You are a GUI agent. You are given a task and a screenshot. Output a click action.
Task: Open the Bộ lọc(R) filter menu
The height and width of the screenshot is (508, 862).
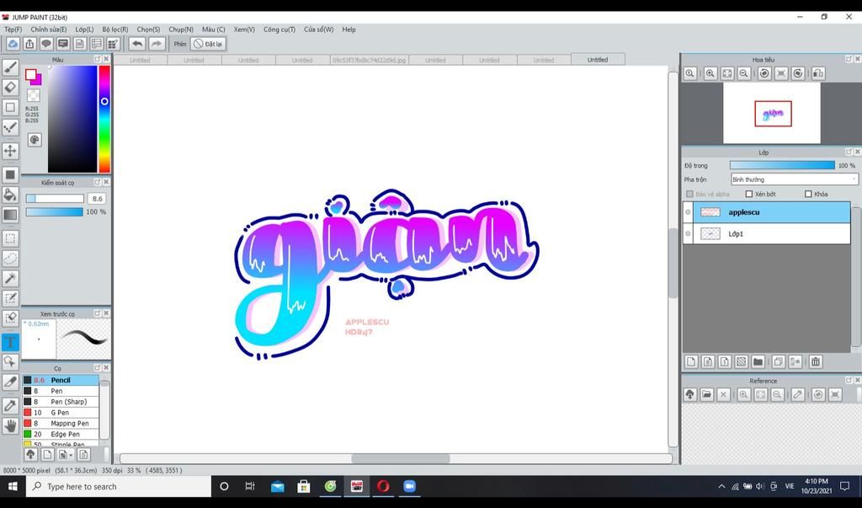point(114,29)
